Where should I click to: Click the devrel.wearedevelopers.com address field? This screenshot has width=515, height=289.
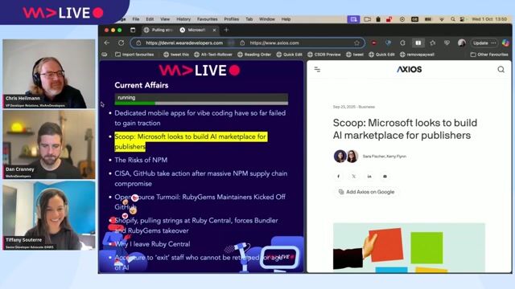[x=184, y=43]
